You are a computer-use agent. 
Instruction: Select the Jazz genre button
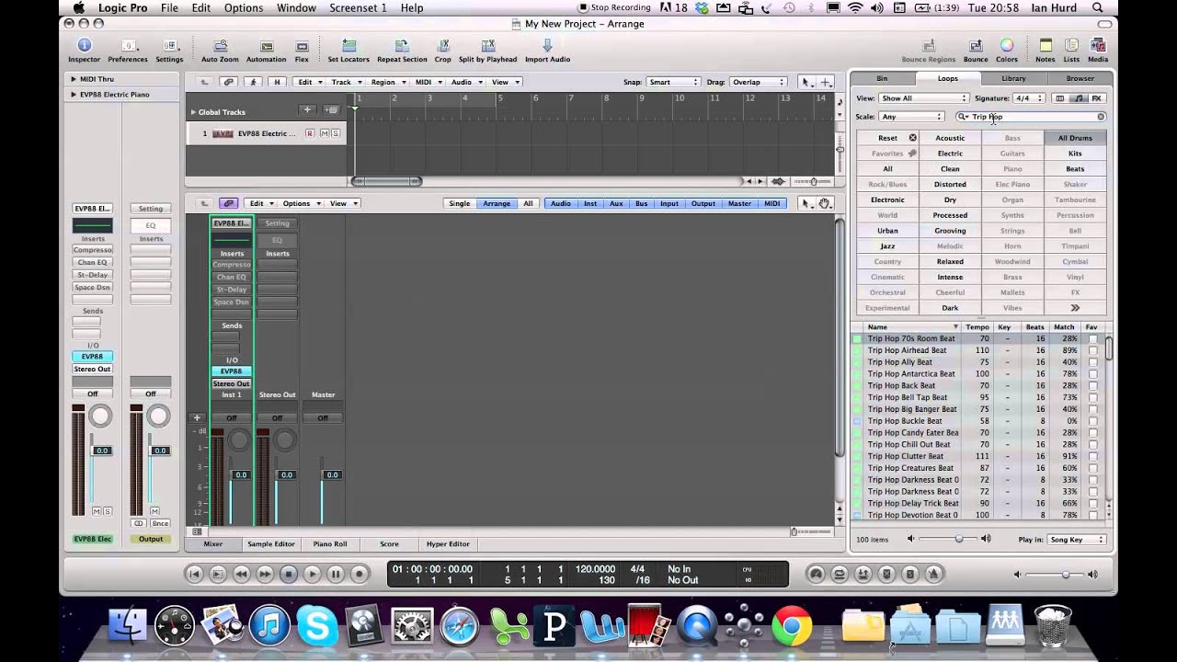(x=887, y=246)
